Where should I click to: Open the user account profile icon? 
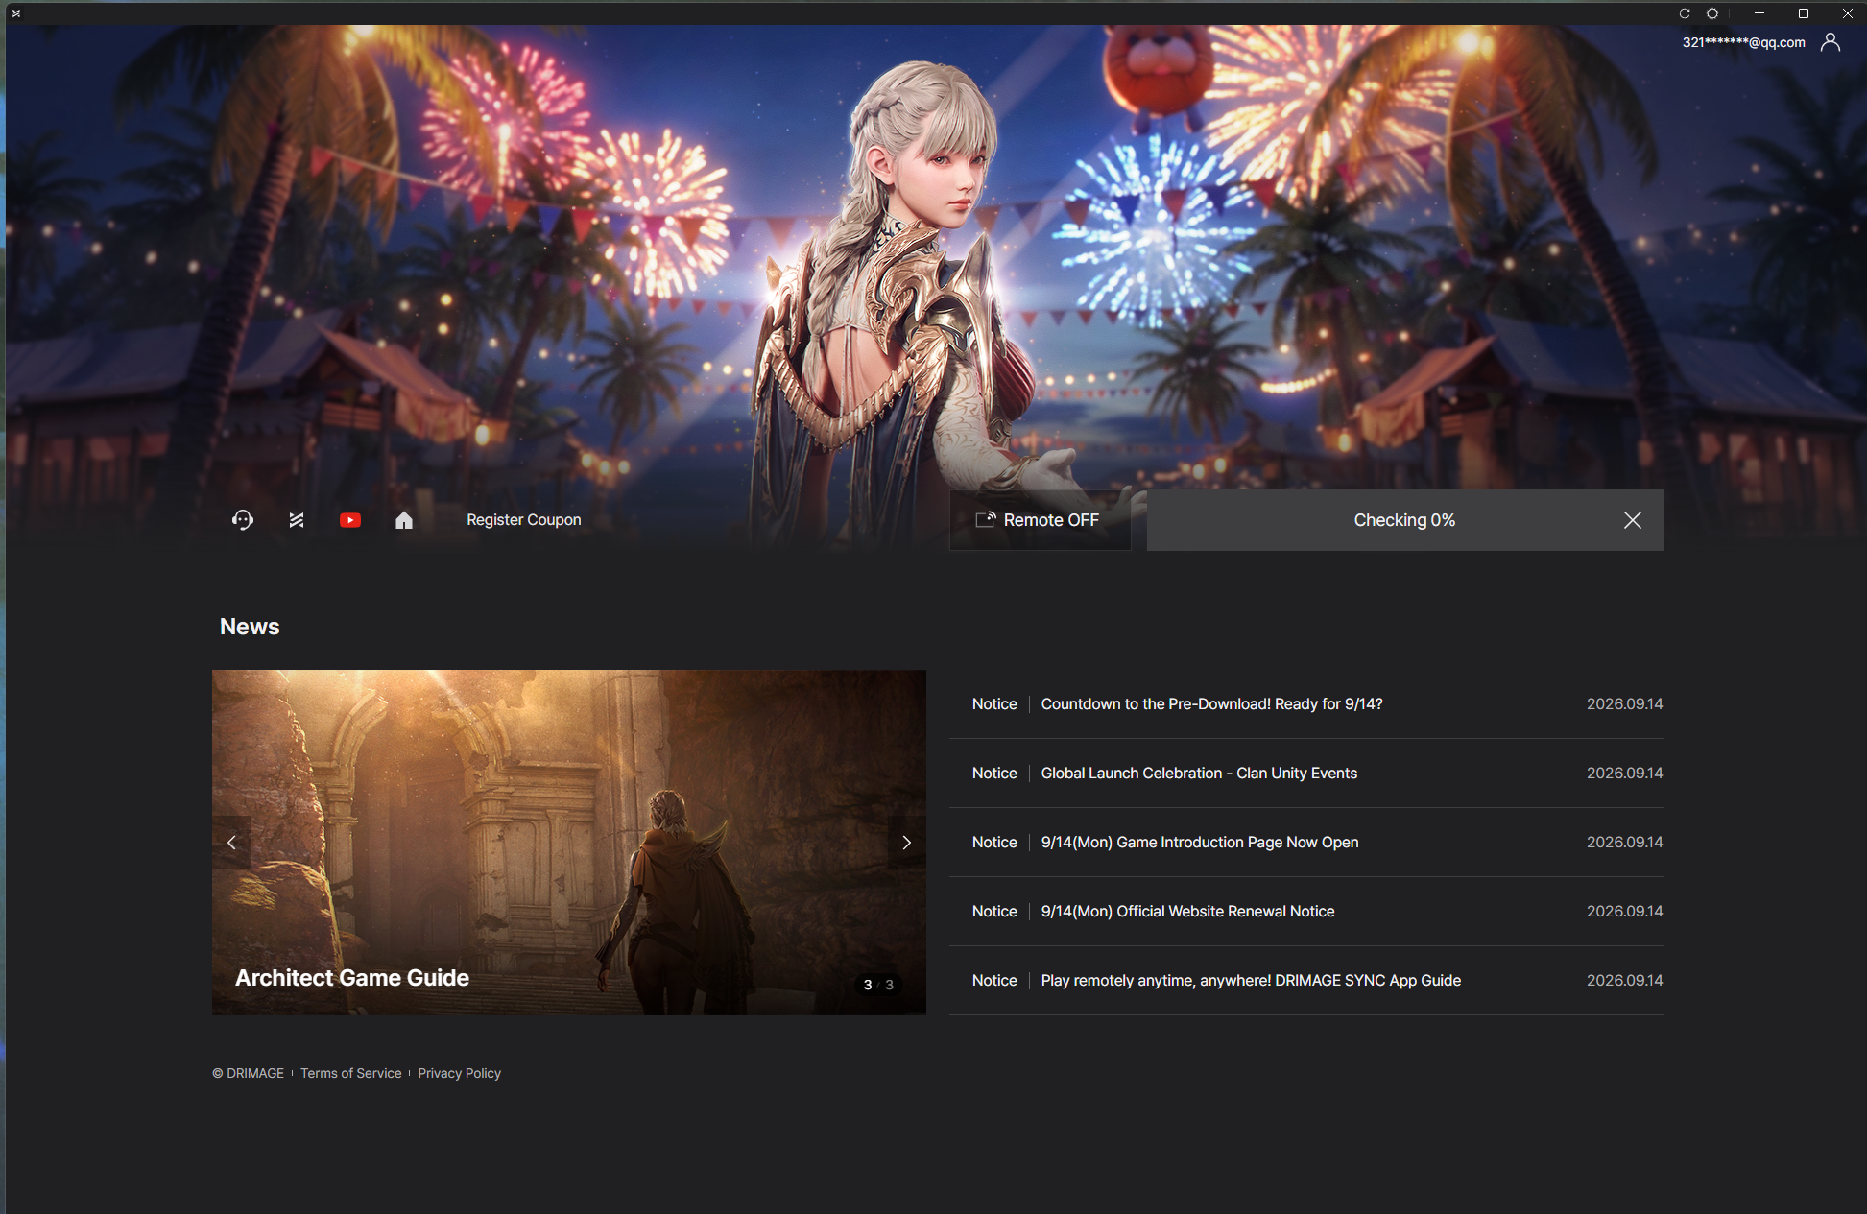click(1831, 42)
